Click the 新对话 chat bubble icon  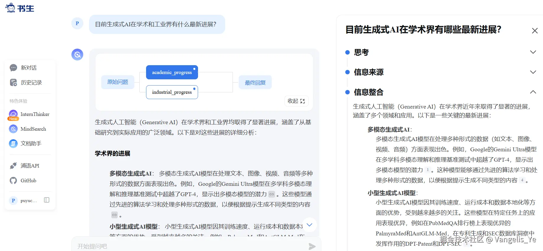[x=13, y=68]
